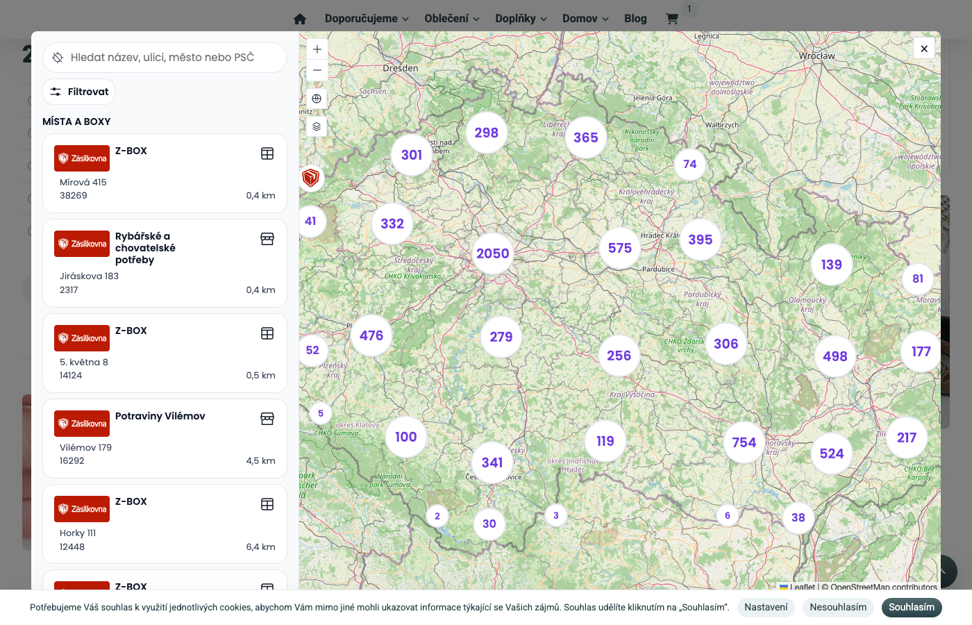972x625 pixels.
Task: Click the 498 map cluster
Action: [x=835, y=356]
